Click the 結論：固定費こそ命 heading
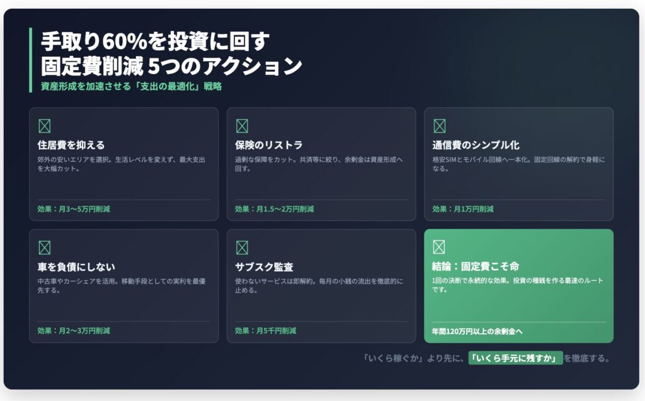 click(476, 266)
